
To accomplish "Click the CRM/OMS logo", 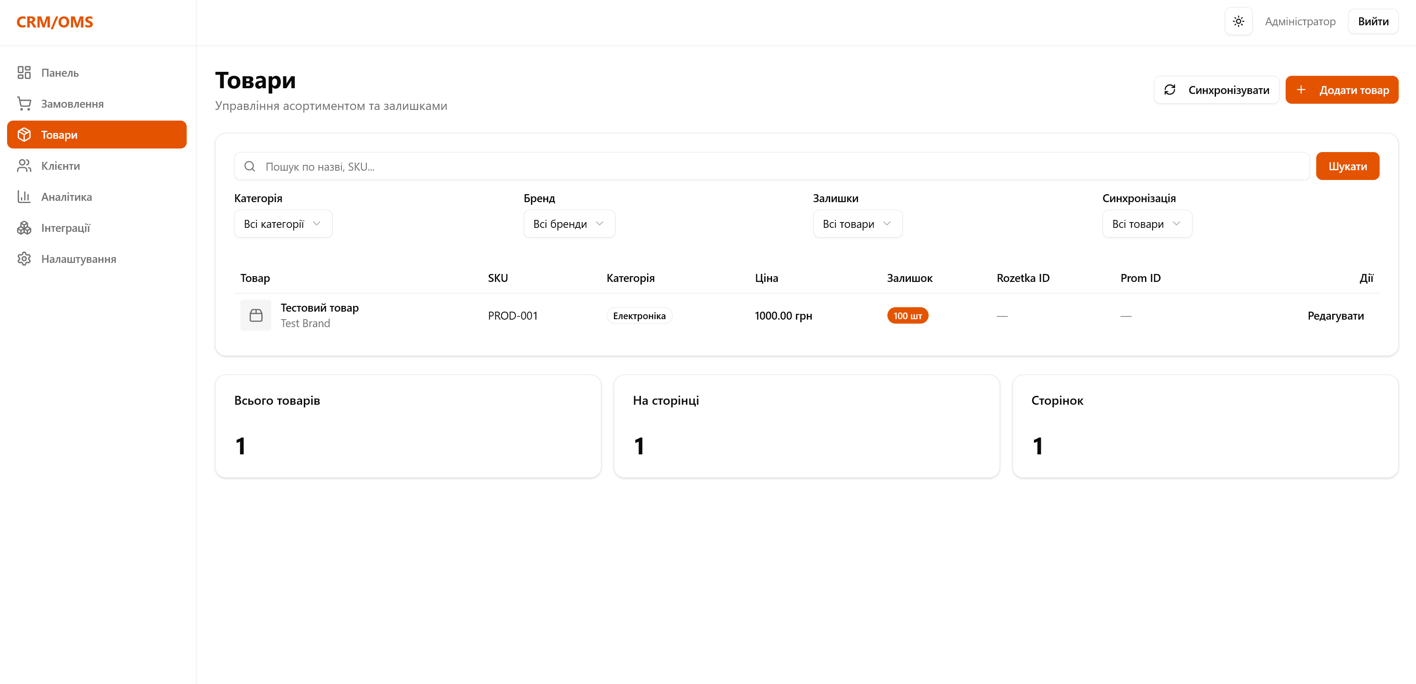I will (55, 22).
